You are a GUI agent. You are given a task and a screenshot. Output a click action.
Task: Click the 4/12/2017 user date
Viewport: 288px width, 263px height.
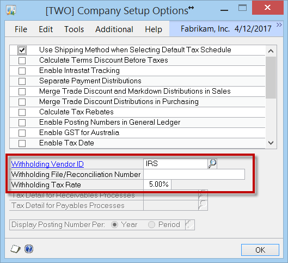[x=253, y=29]
